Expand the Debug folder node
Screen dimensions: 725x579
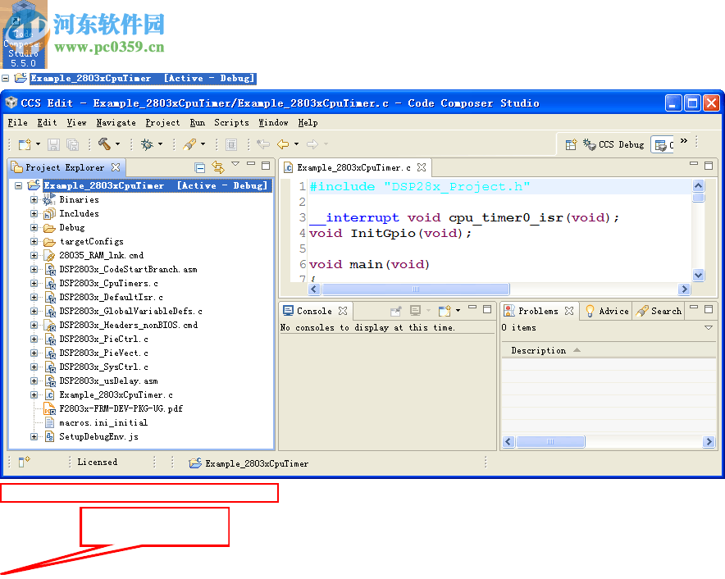34,227
